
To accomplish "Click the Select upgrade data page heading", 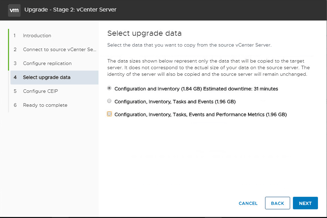I will pos(144,33).
